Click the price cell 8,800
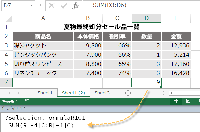 pos(88,64)
